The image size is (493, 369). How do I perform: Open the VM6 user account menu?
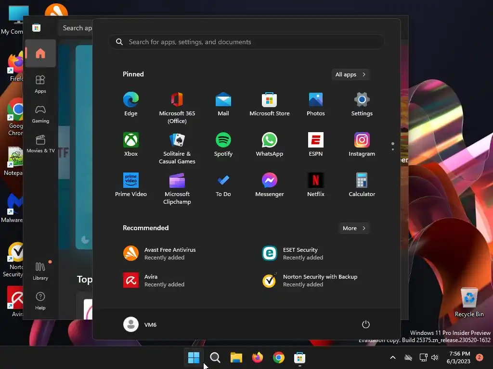tap(140, 324)
